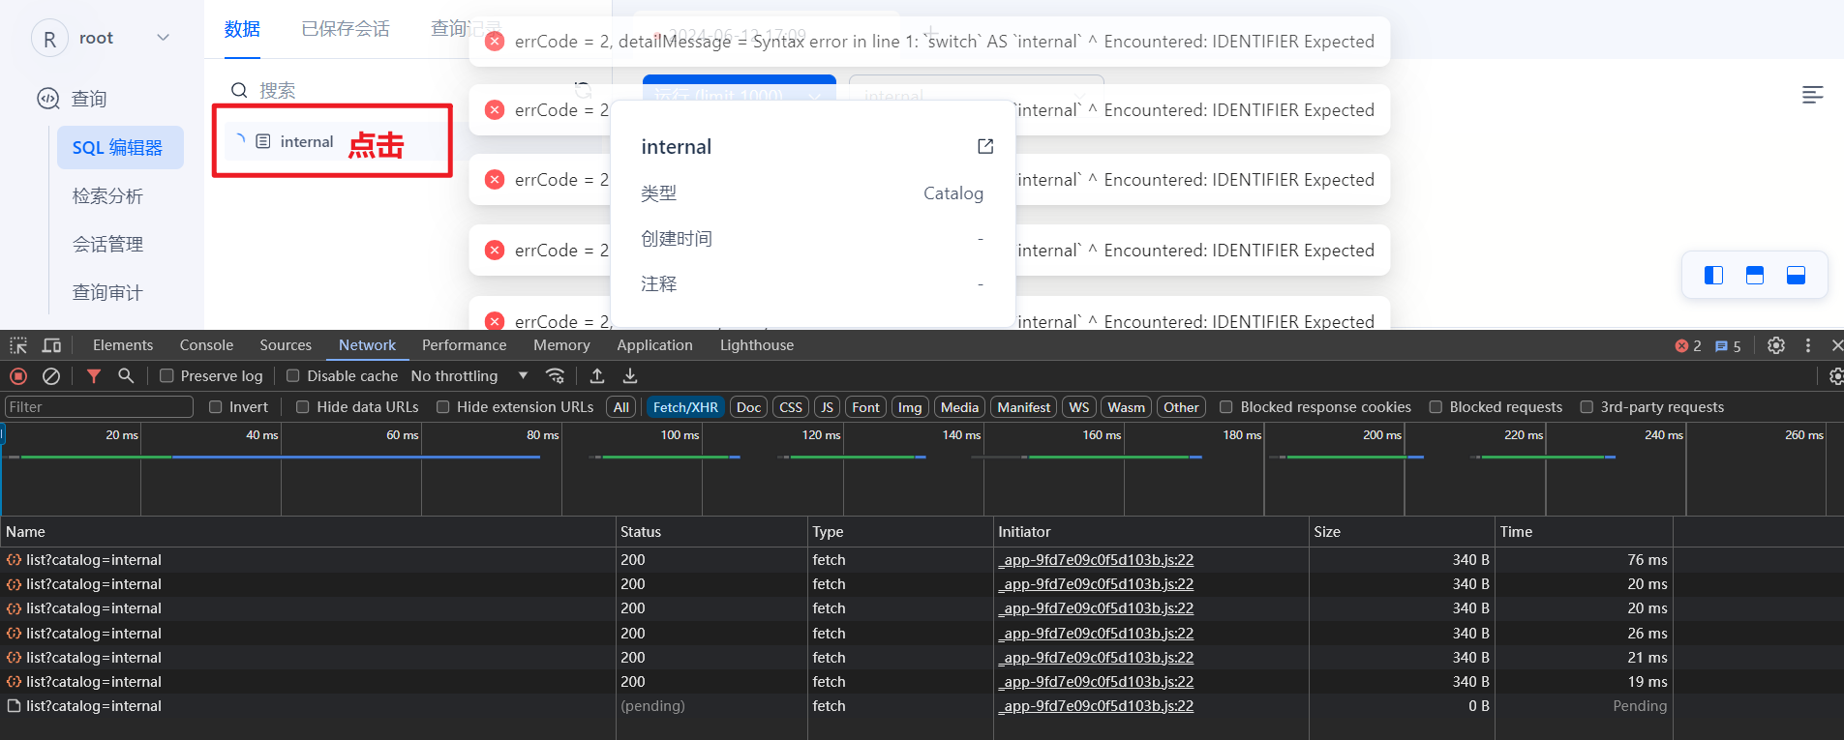Select the bottom panel layout icon
The width and height of the screenshot is (1844, 740).
[x=1797, y=276]
